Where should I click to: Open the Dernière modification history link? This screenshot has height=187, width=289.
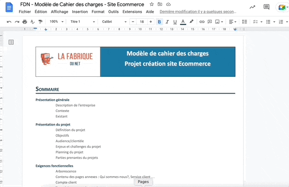coord(197,12)
